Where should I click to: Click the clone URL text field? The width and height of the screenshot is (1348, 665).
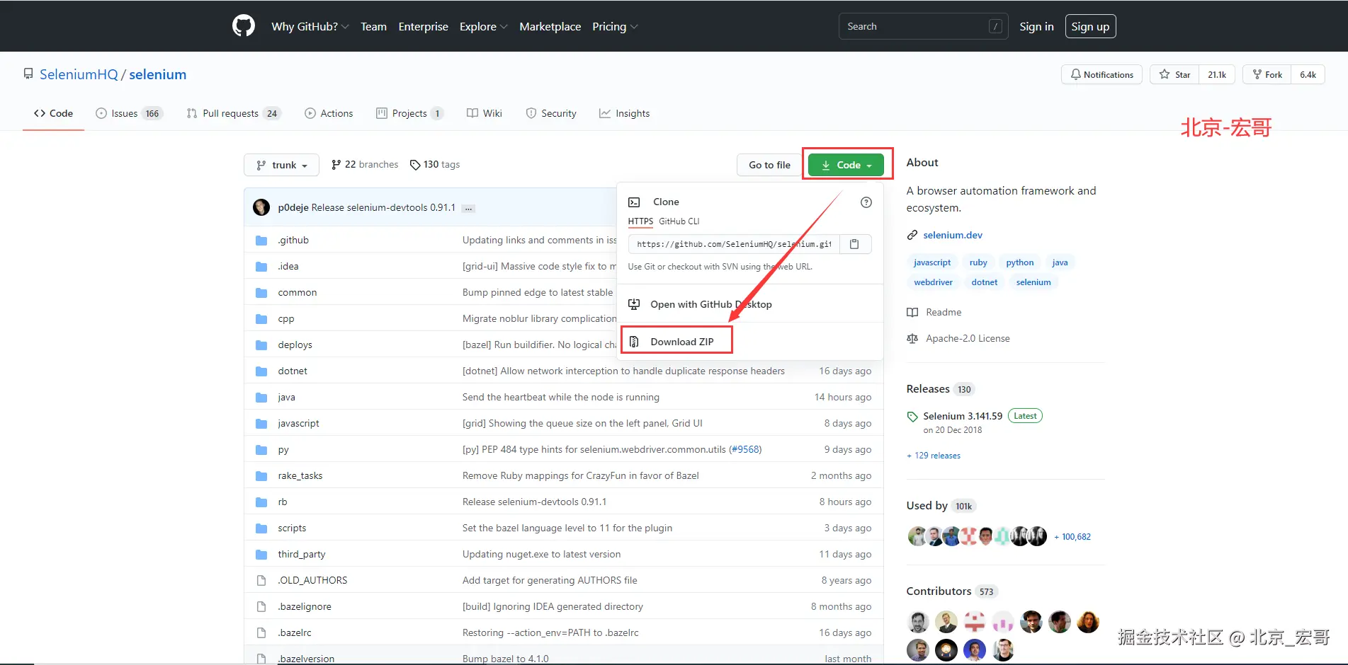(734, 244)
